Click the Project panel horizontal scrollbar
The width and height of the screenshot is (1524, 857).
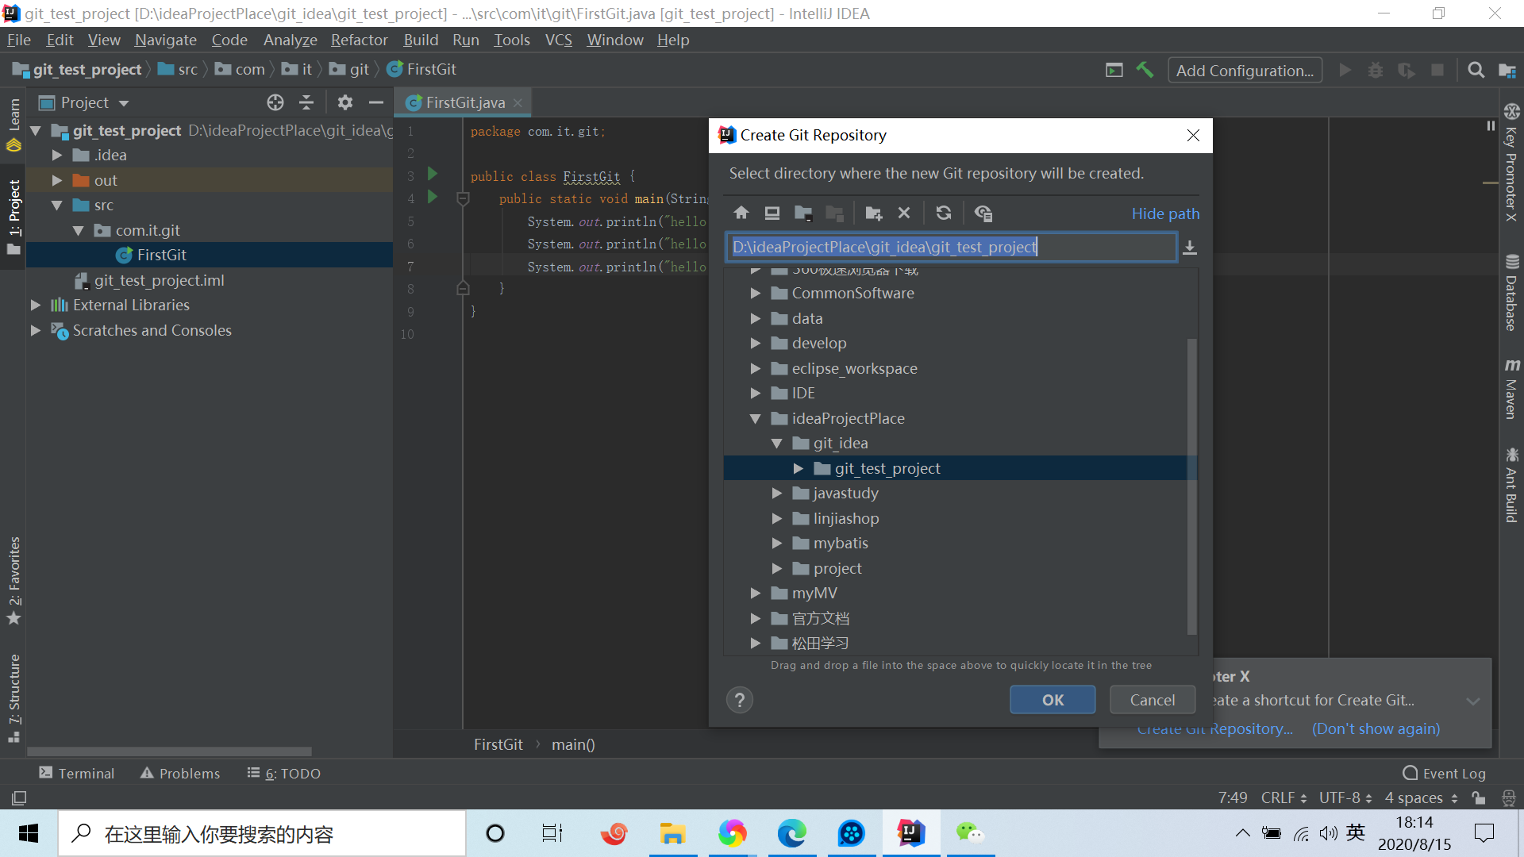point(169,751)
